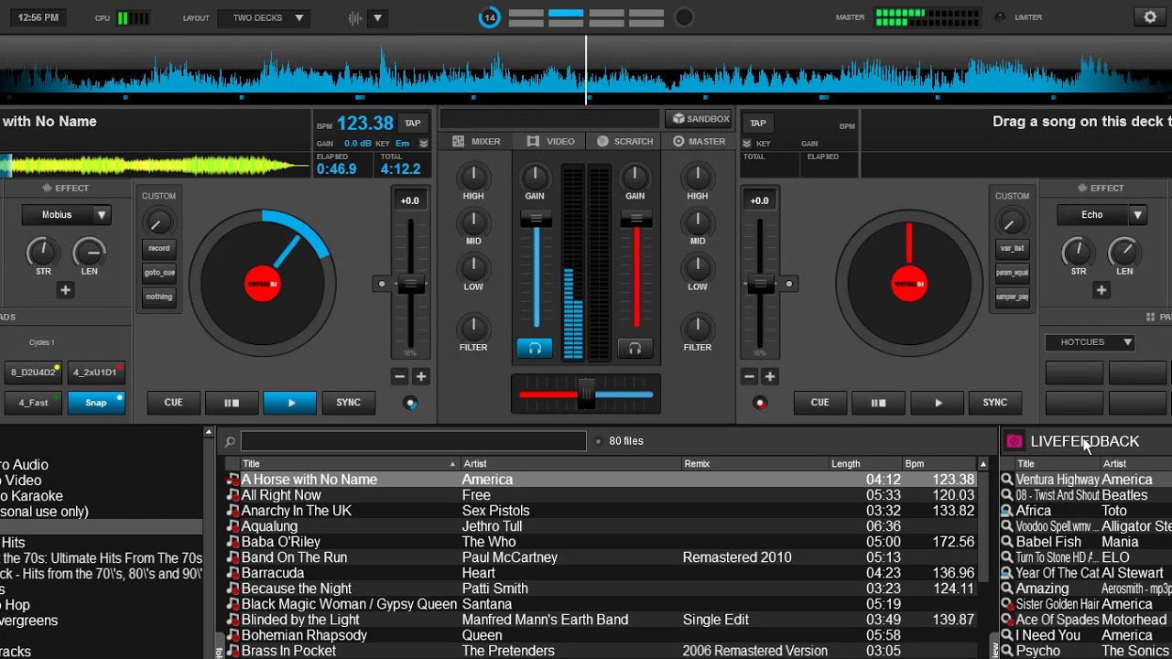Toggle the Sandbox mode button

pyautogui.click(x=700, y=119)
